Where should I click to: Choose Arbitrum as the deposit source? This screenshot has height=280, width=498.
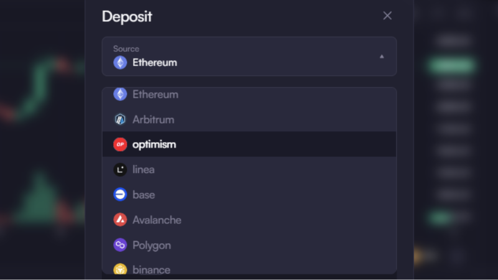point(153,119)
